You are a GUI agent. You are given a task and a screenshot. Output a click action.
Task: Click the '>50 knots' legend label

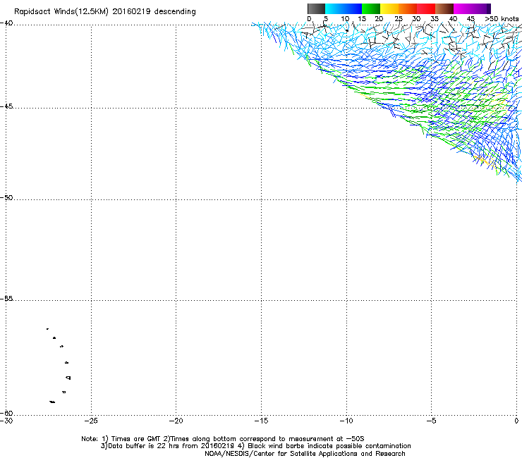(x=502, y=19)
